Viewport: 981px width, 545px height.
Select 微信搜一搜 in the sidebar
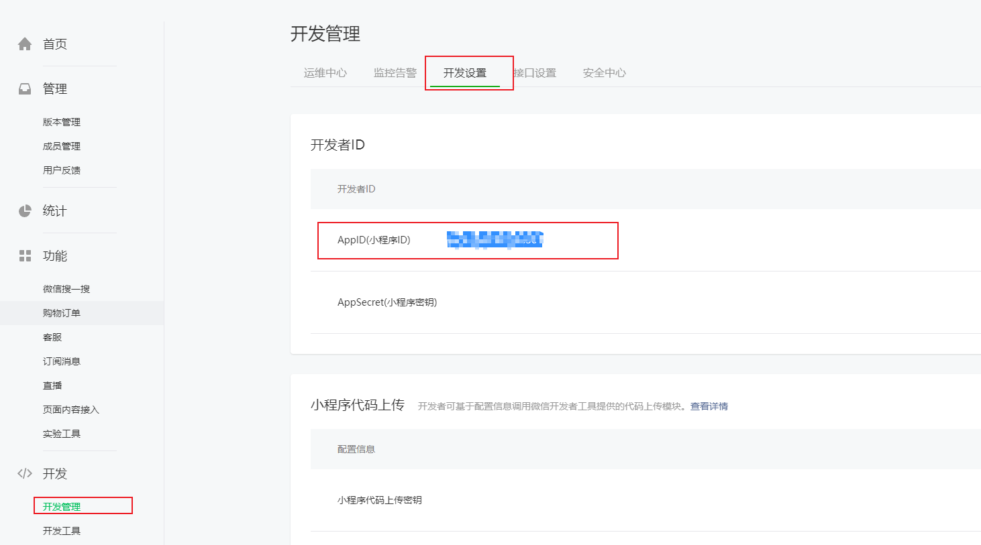66,289
